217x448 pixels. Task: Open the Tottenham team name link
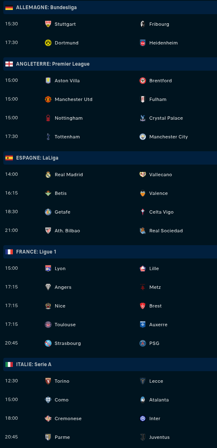[x=67, y=137]
